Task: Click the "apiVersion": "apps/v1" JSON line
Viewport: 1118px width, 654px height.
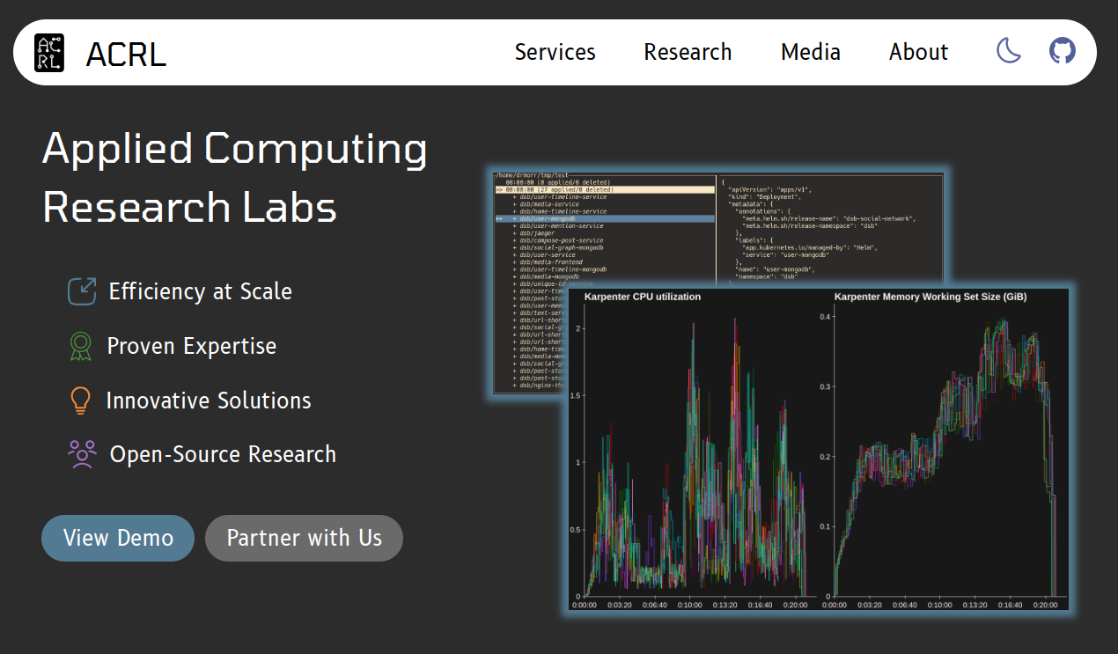Action: [x=770, y=189]
